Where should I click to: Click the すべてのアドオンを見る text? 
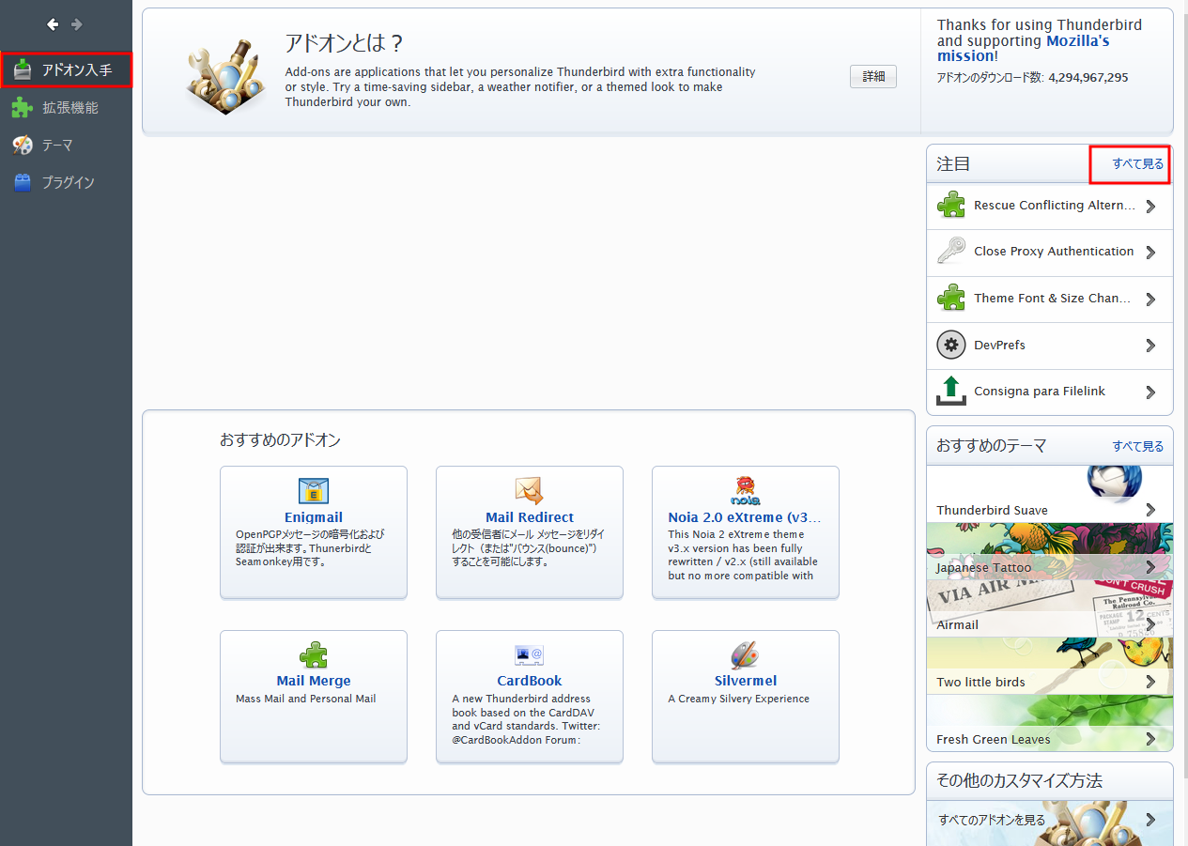992,820
